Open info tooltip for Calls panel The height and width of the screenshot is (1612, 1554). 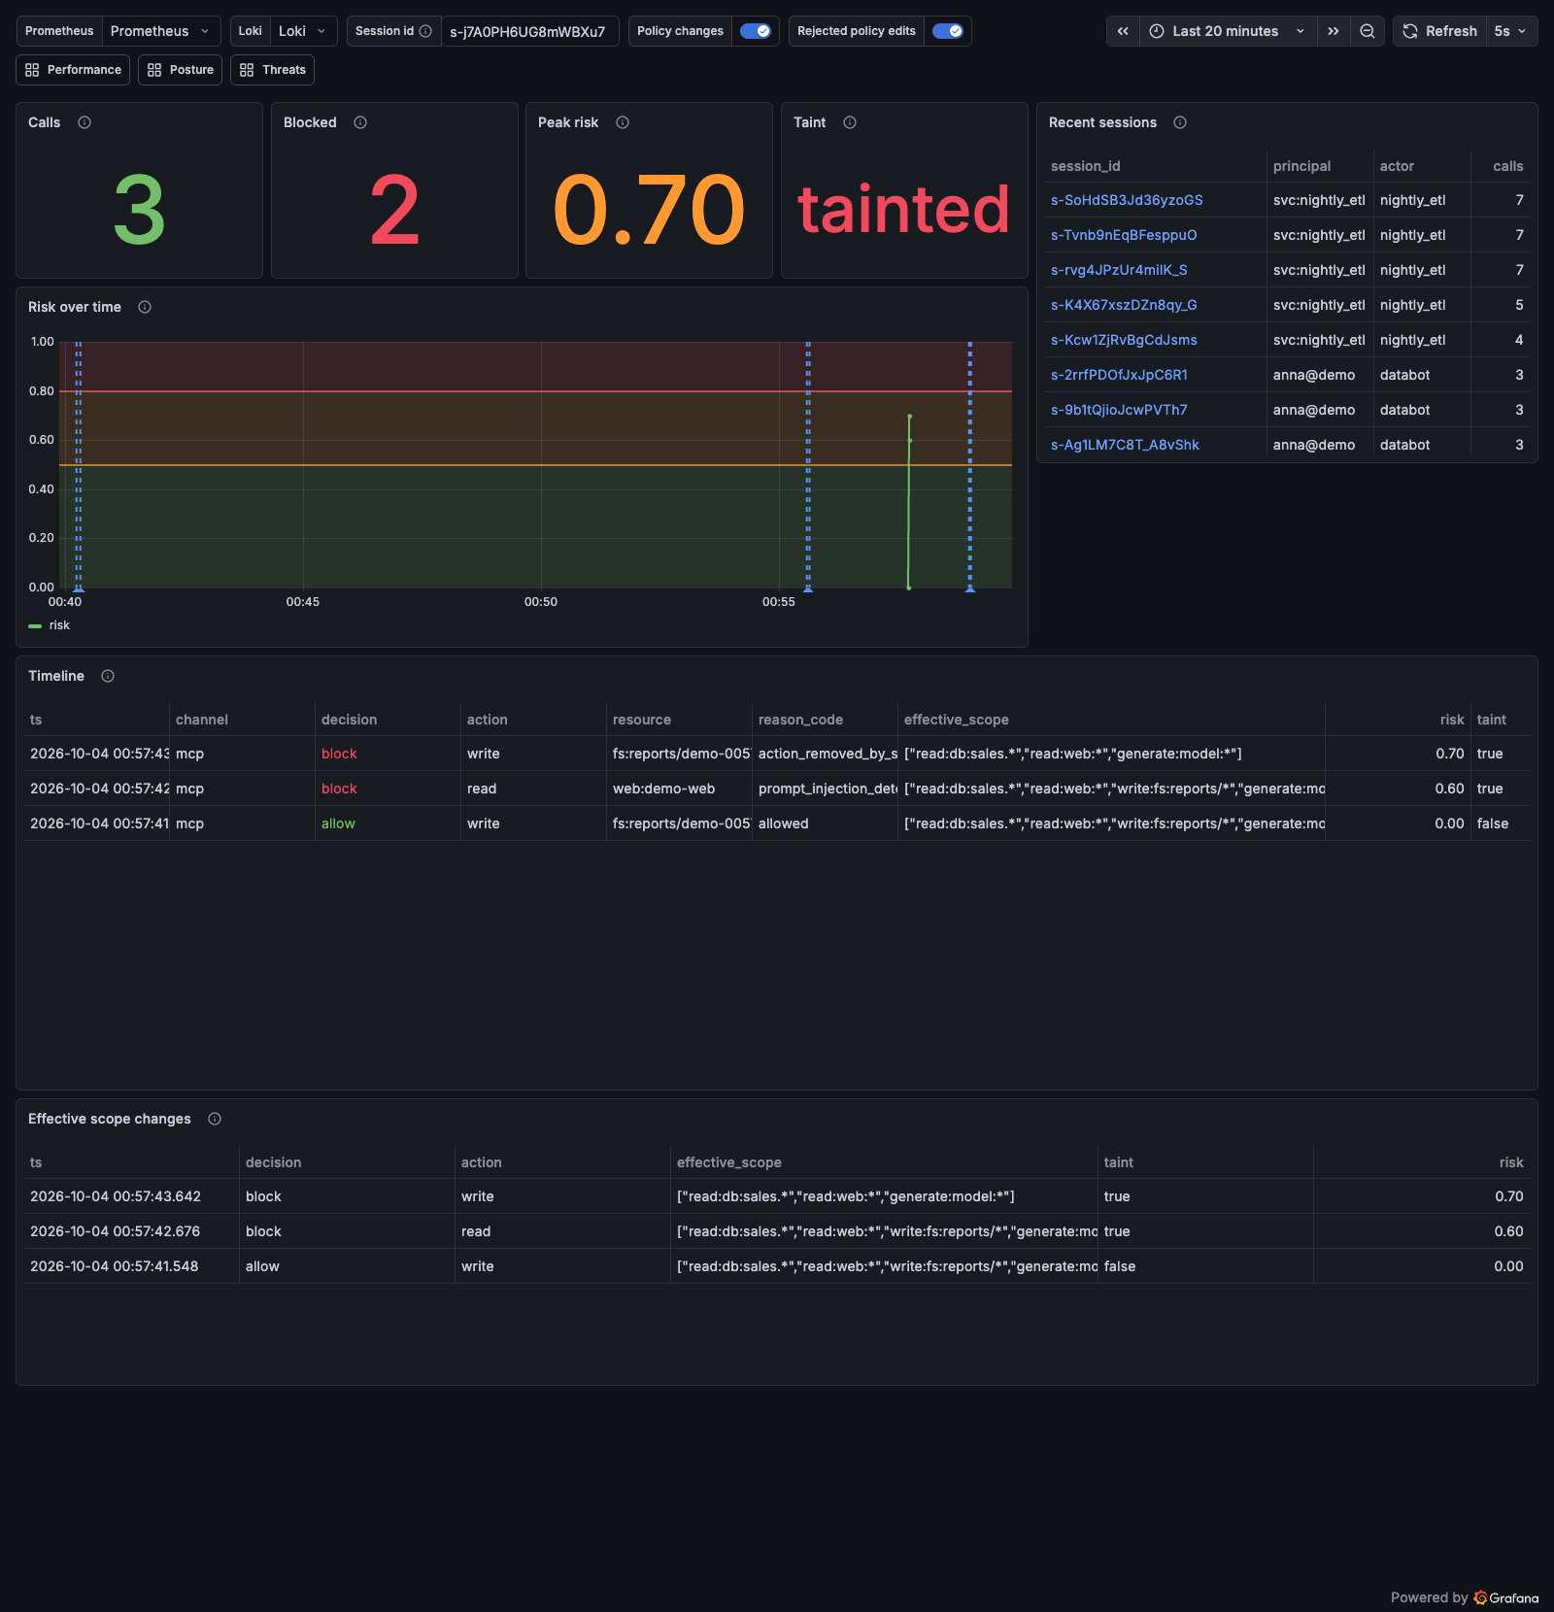pyautogui.click(x=84, y=122)
